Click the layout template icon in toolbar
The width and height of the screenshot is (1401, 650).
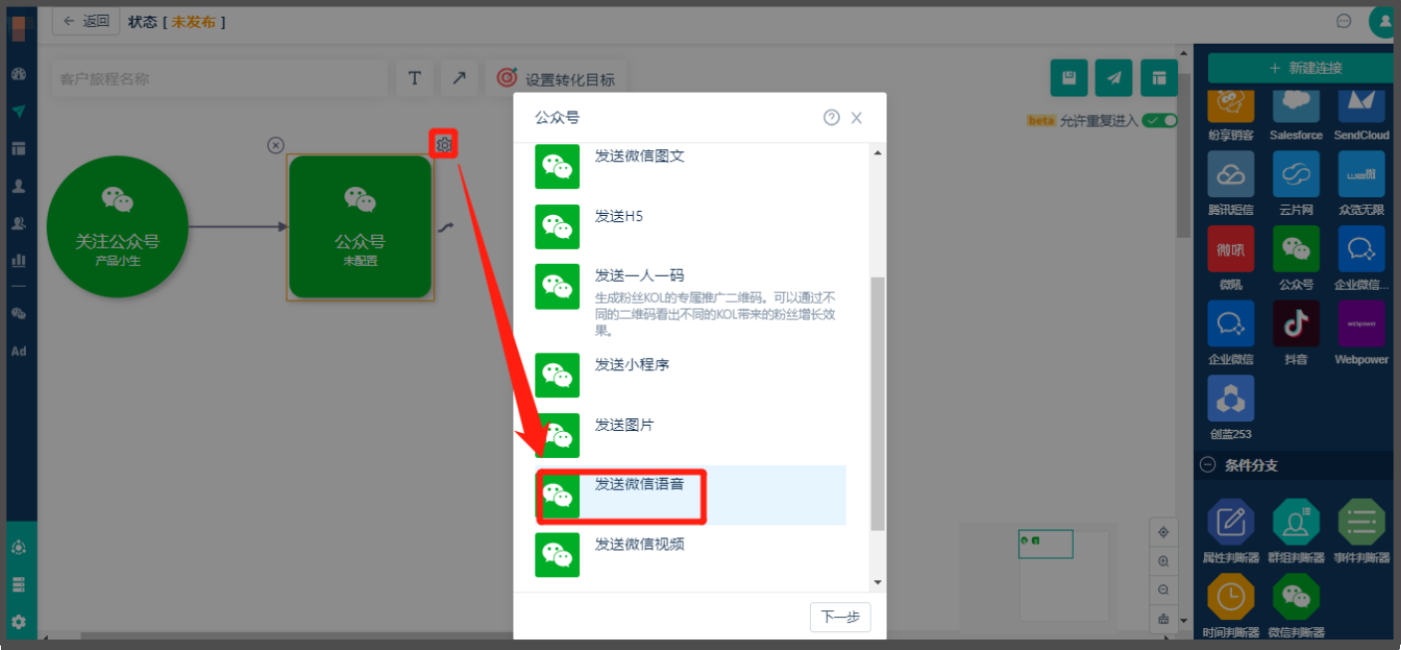point(1159,79)
